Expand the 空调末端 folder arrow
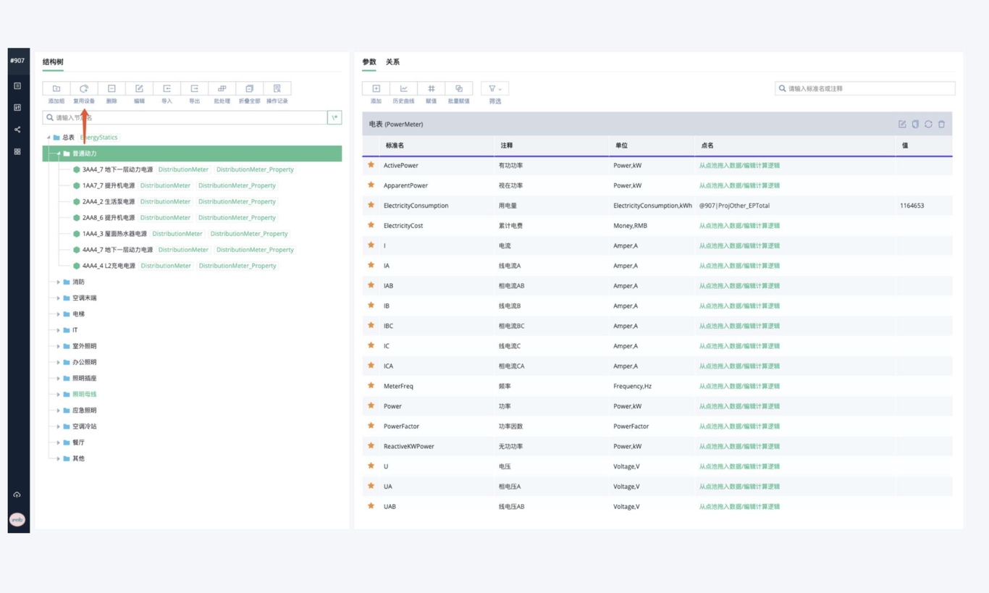989x593 pixels. (x=59, y=298)
